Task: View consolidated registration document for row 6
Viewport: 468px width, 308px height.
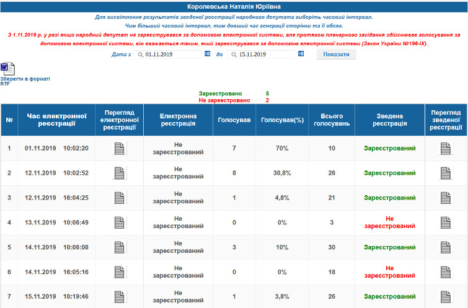Action: click(x=446, y=272)
